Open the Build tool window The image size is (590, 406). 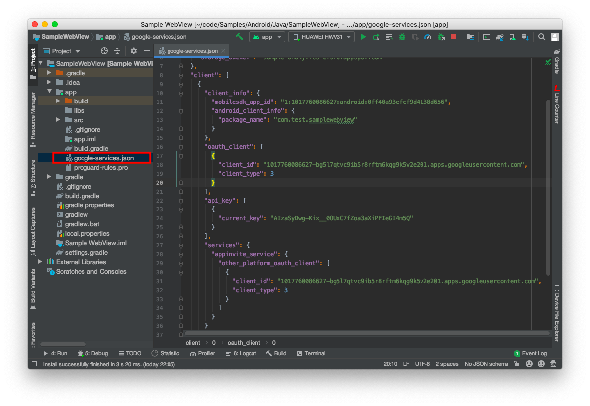[x=276, y=353]
